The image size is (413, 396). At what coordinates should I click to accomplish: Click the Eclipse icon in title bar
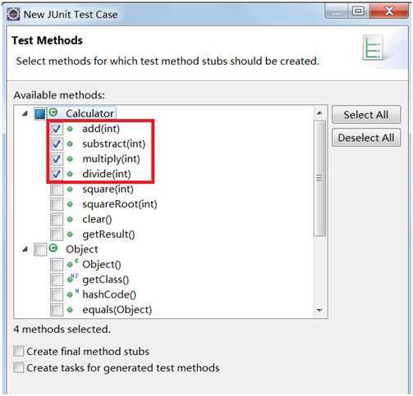click(x=13, y=14)
